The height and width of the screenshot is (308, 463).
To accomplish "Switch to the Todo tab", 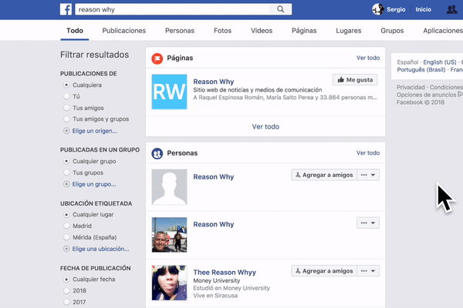I will (x=75, y=31).
